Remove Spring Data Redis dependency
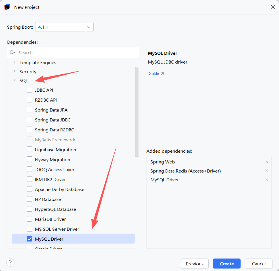Screen dimensions: 279x271 click(267, 171)
